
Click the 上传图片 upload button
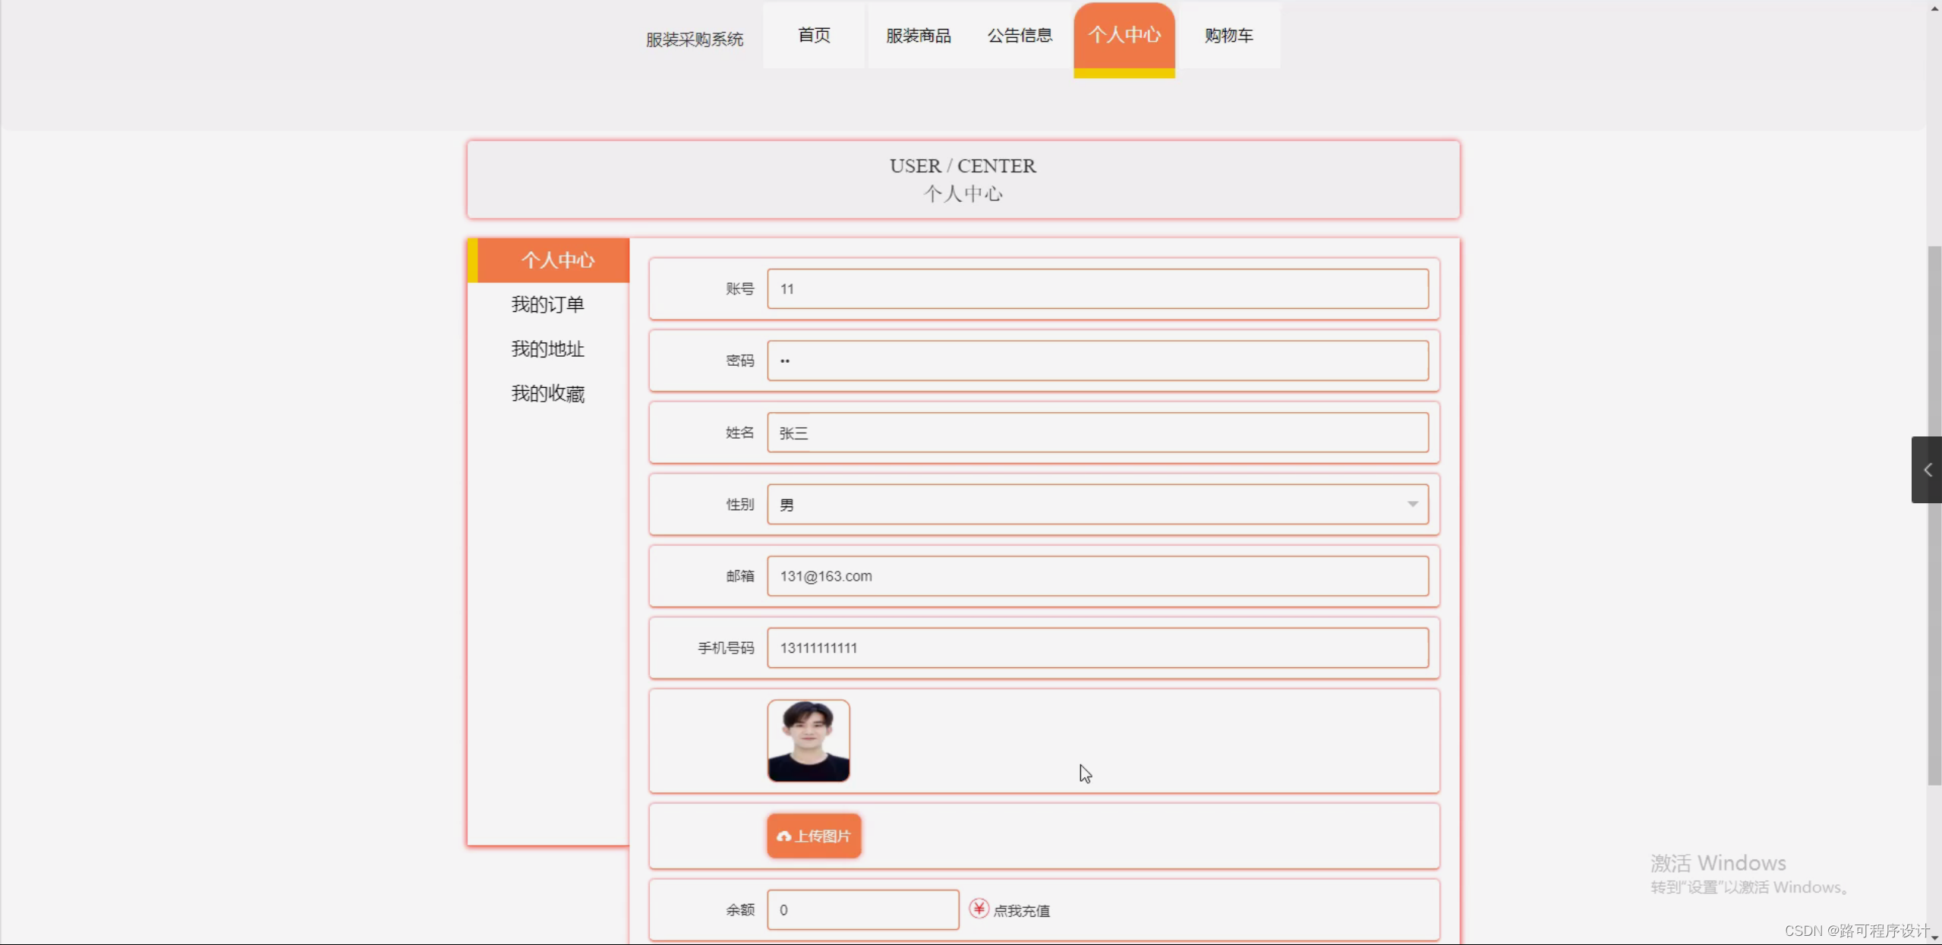812,836
